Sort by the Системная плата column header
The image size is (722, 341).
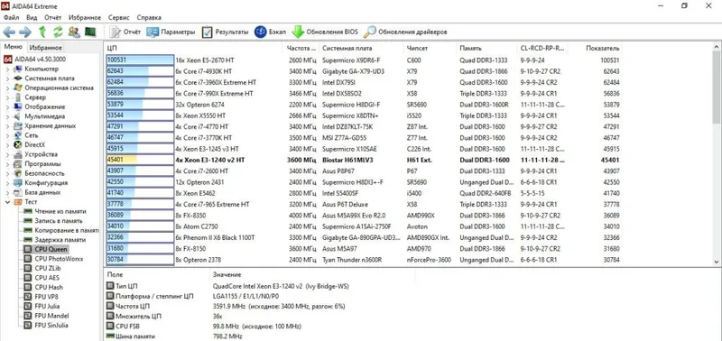tap(362, 49)
